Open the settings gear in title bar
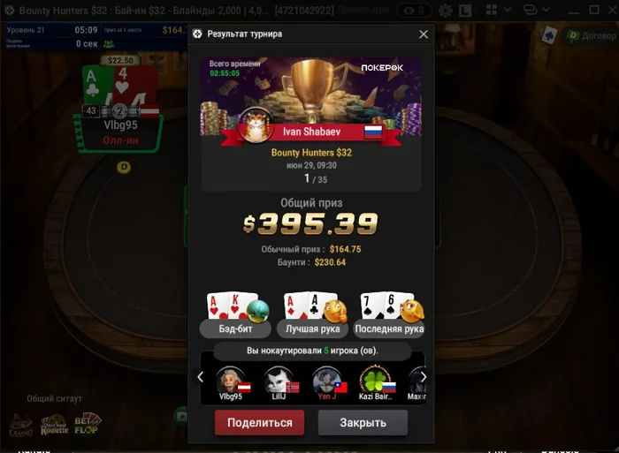Screen dimensions: 619x453 (x=445, y=11)
